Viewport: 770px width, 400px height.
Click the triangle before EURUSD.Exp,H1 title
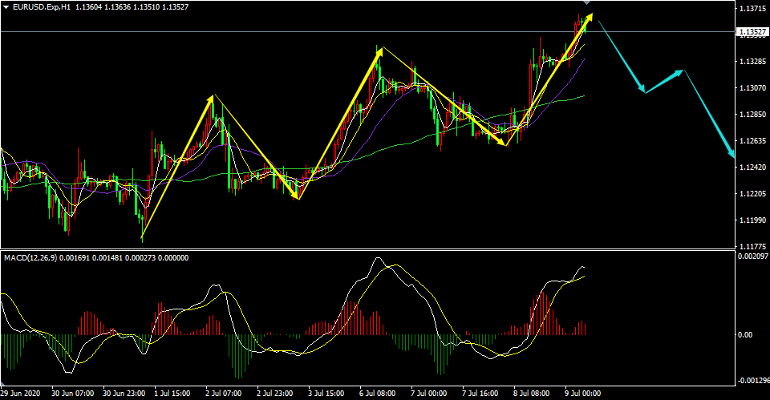click(6, 7)
